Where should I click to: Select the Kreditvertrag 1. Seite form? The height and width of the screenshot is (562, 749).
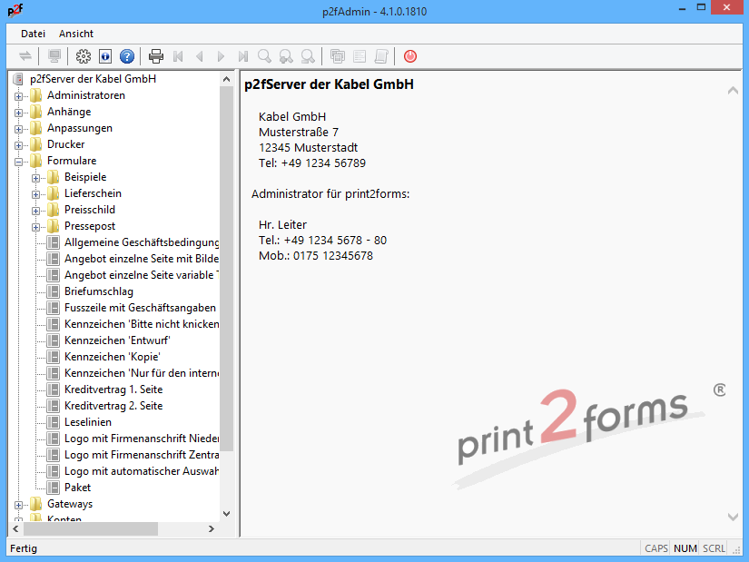click(113, 389)
